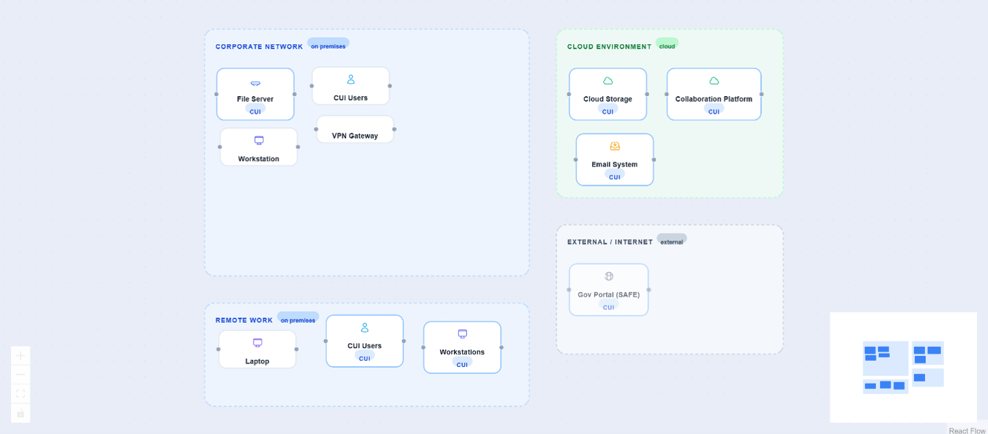
Task: Select the Laptop node label
Action: coord(257,361)
